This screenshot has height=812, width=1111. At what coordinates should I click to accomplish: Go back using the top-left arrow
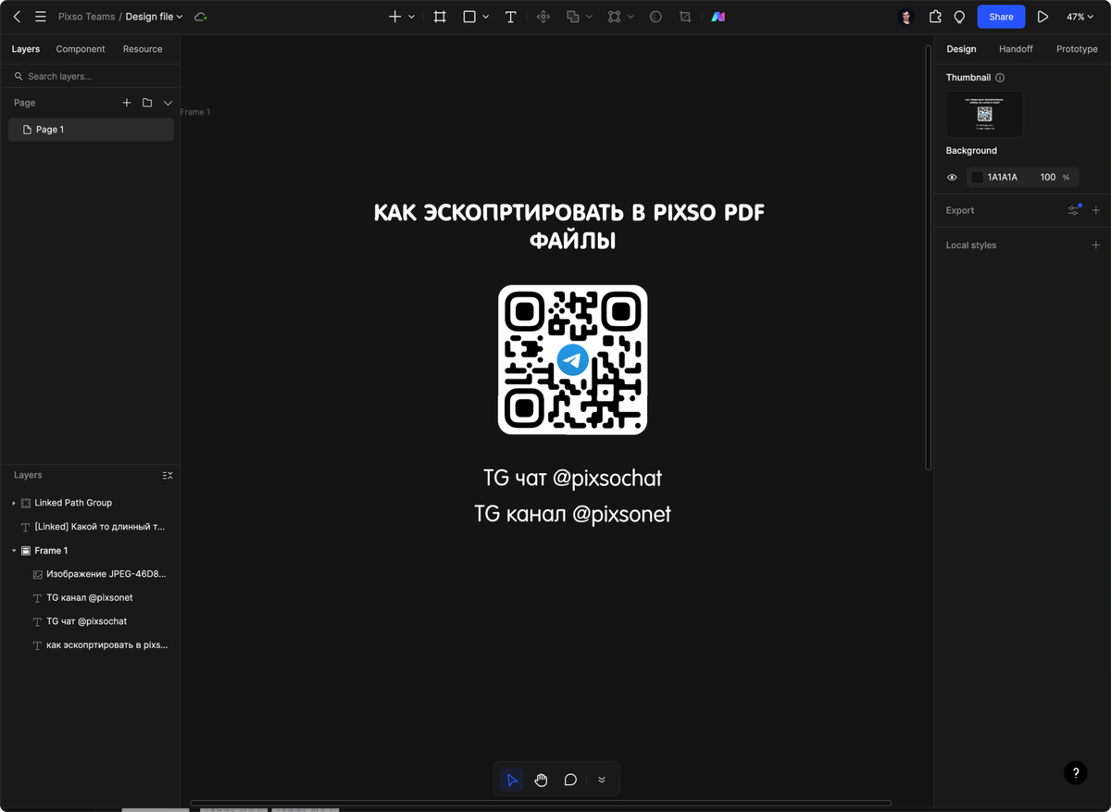tap(17, 17)
